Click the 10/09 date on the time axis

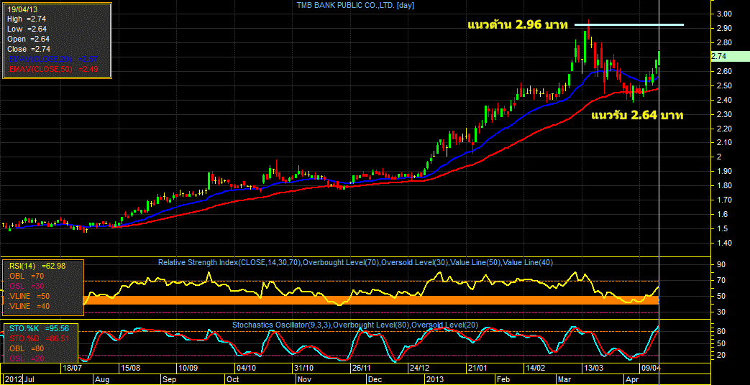(x=188, y=368)
